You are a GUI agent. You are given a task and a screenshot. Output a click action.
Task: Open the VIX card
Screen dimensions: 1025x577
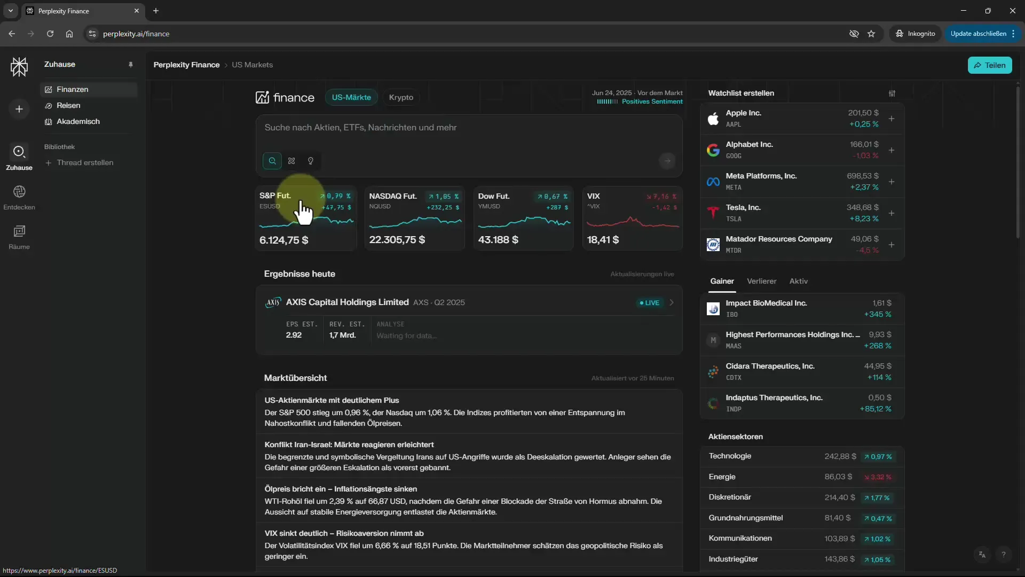coord(633,218)
